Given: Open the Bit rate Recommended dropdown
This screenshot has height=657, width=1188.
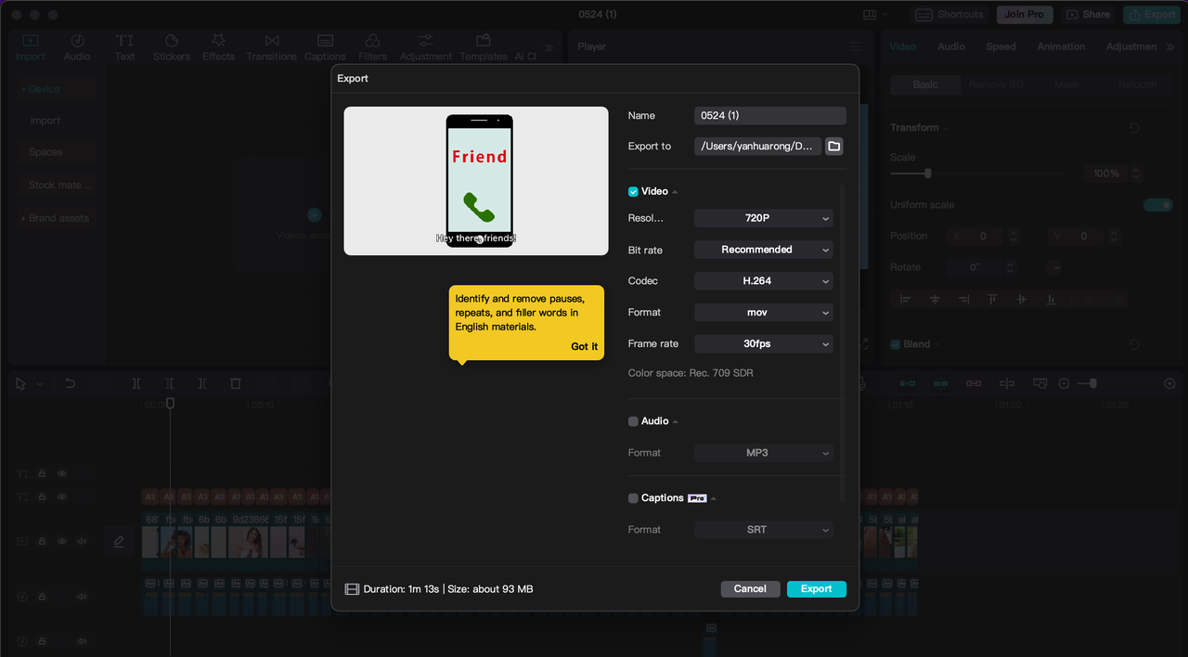Looking at the screenshot, I should [x=764, y=250].
